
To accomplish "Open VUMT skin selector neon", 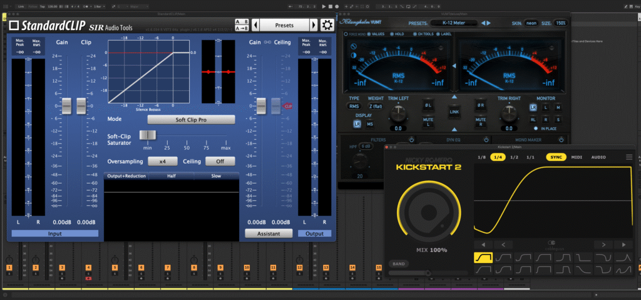I will [531, 23].
